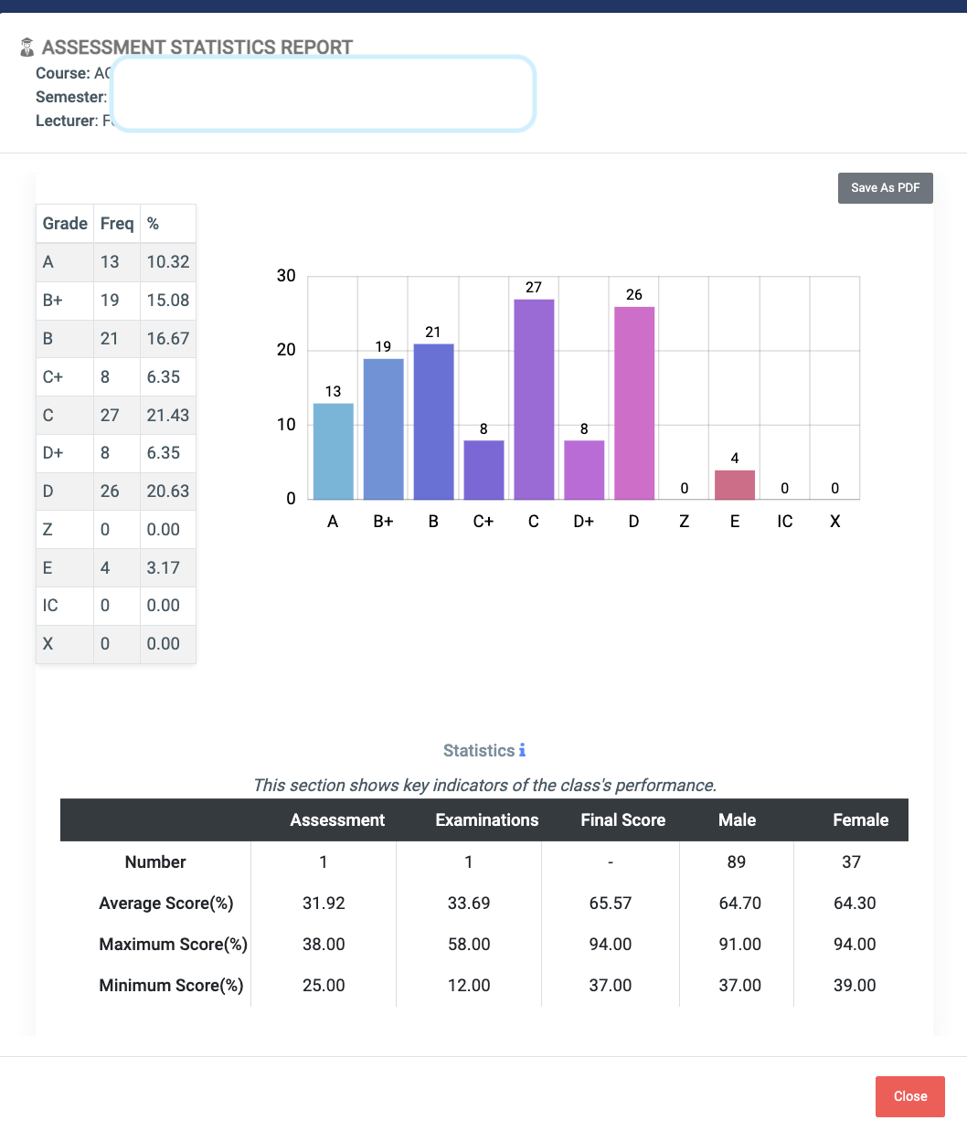Click the pink bar showing 4 for grade E

pos(734,484)
